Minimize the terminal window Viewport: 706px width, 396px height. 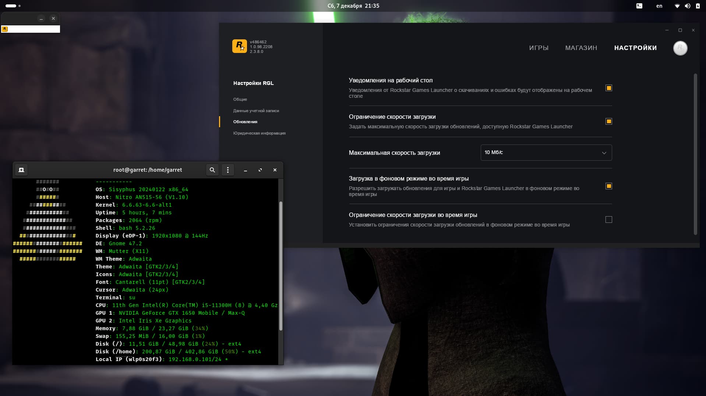[246, 170]
